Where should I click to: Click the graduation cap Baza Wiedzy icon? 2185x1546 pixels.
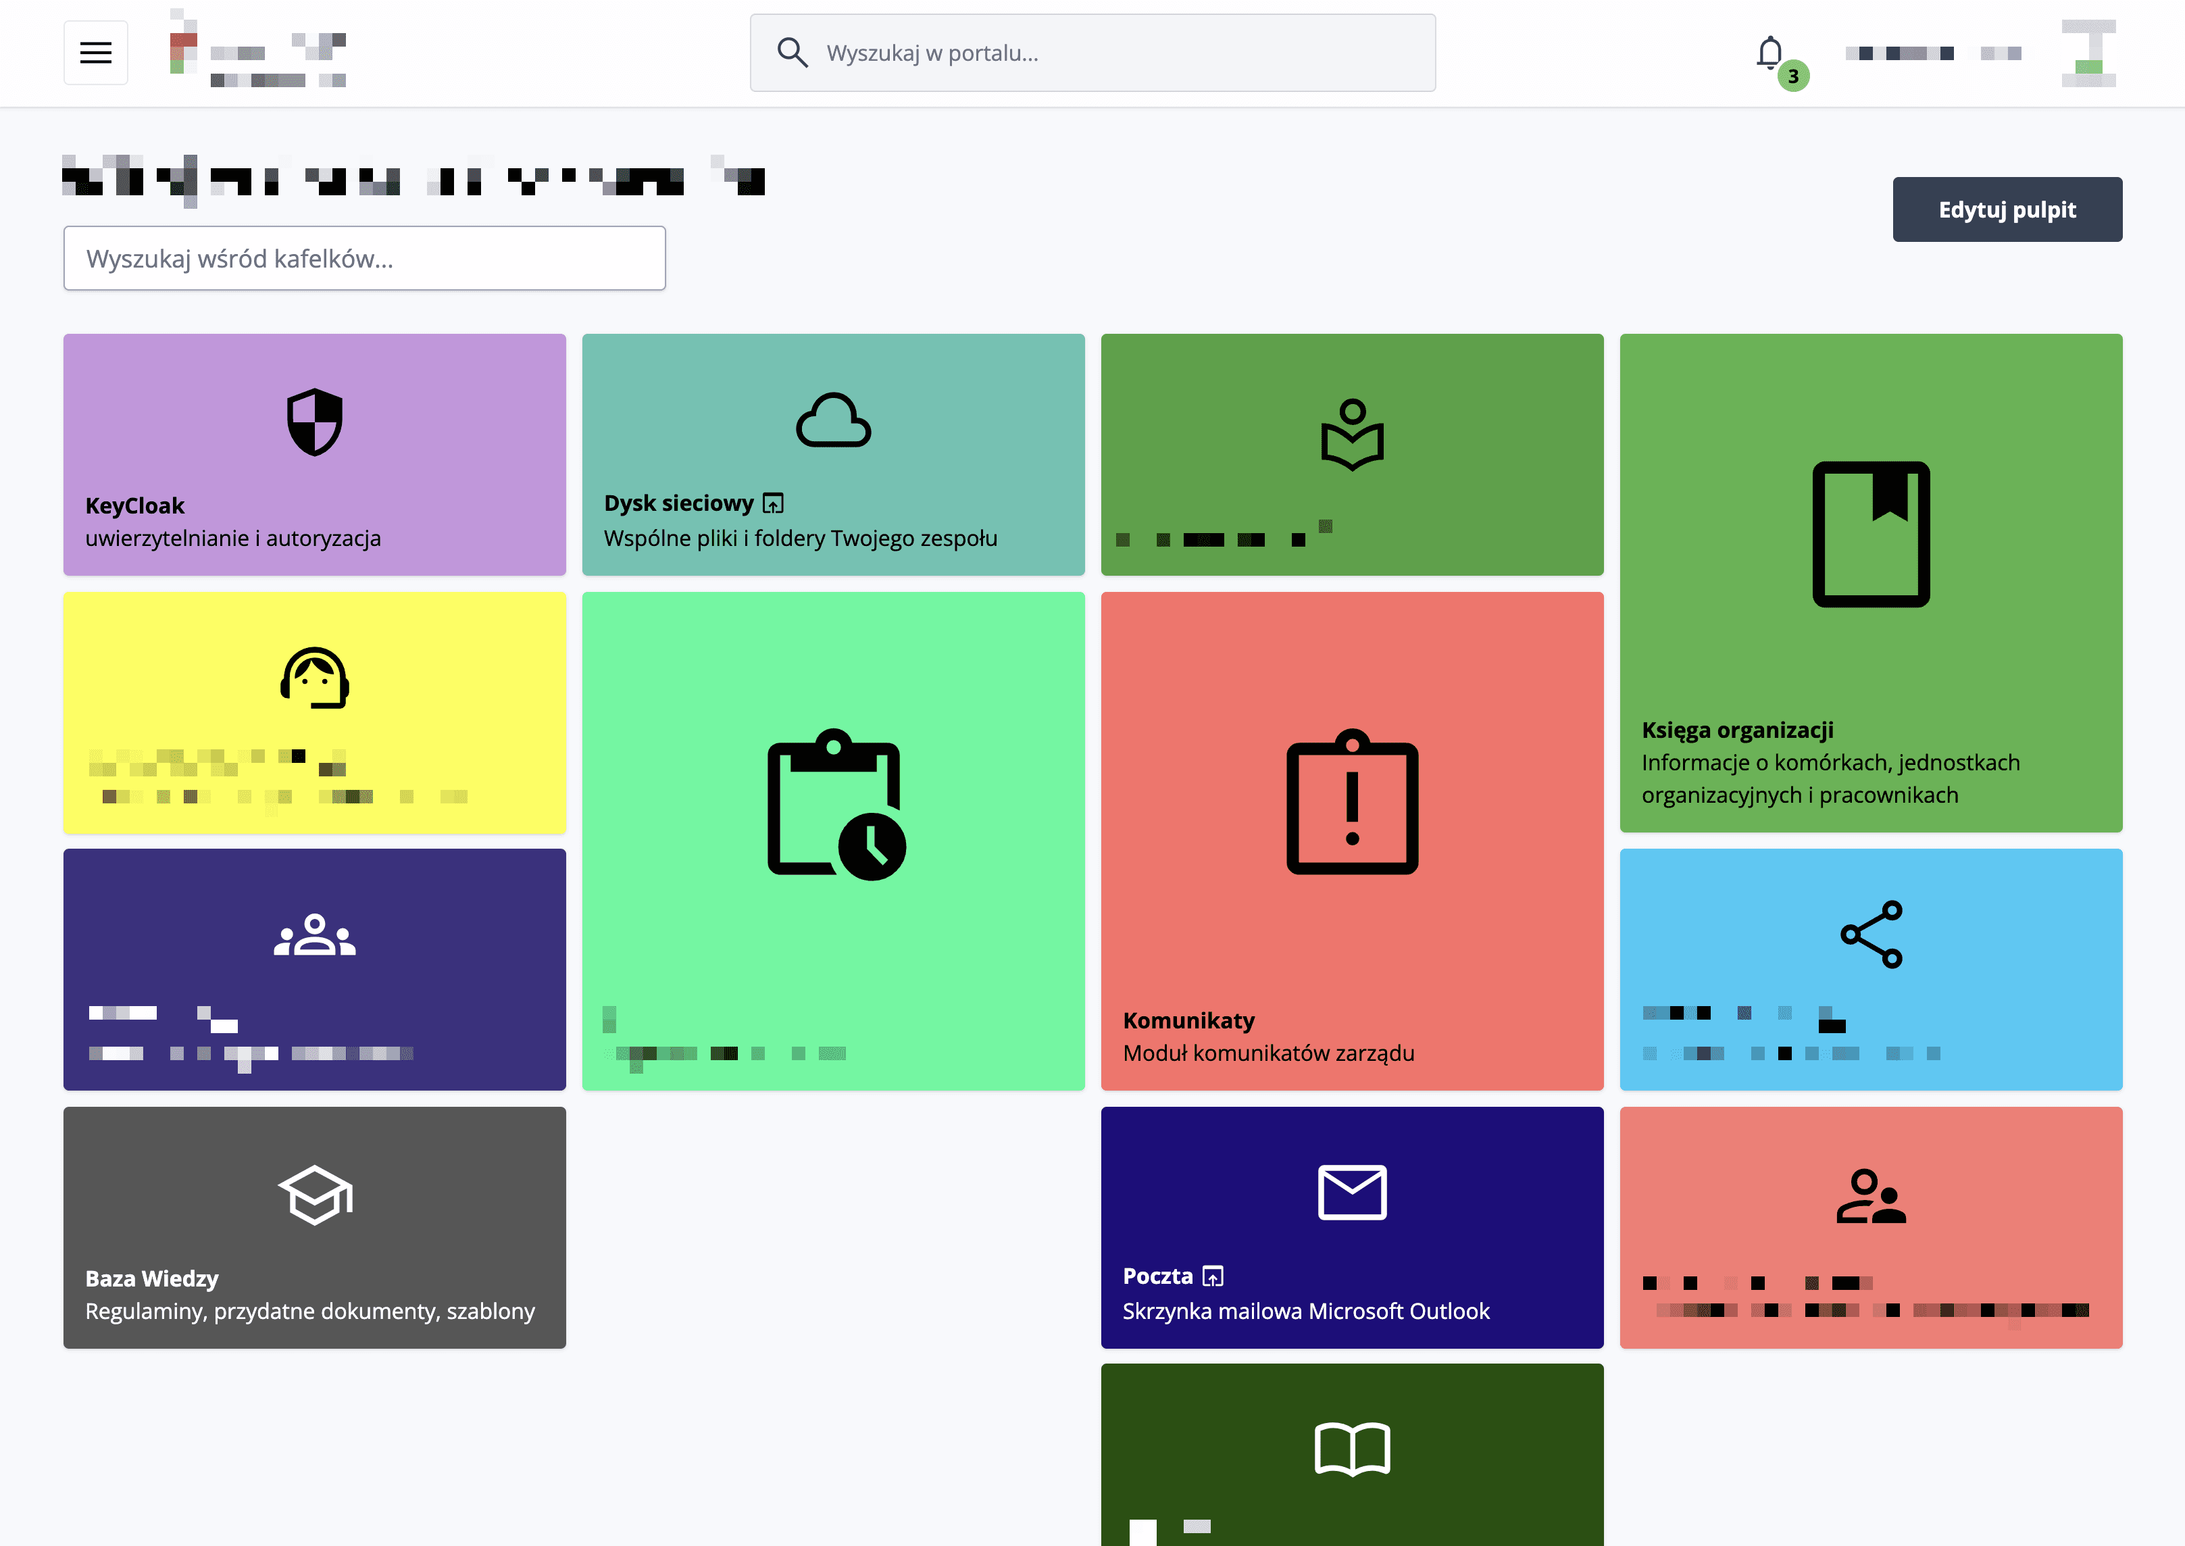click(x=314, y=1194)
